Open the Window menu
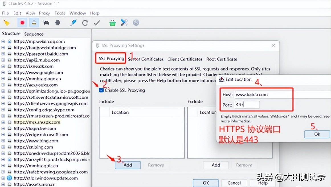Screen dimensions: 331x187 coord(77,13)
